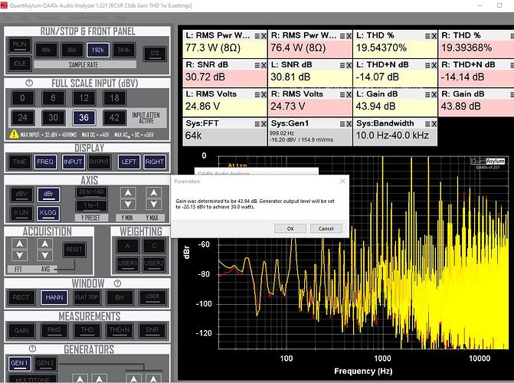Close the R: RMS Pwr measurement tile

(x=349, y=36)
